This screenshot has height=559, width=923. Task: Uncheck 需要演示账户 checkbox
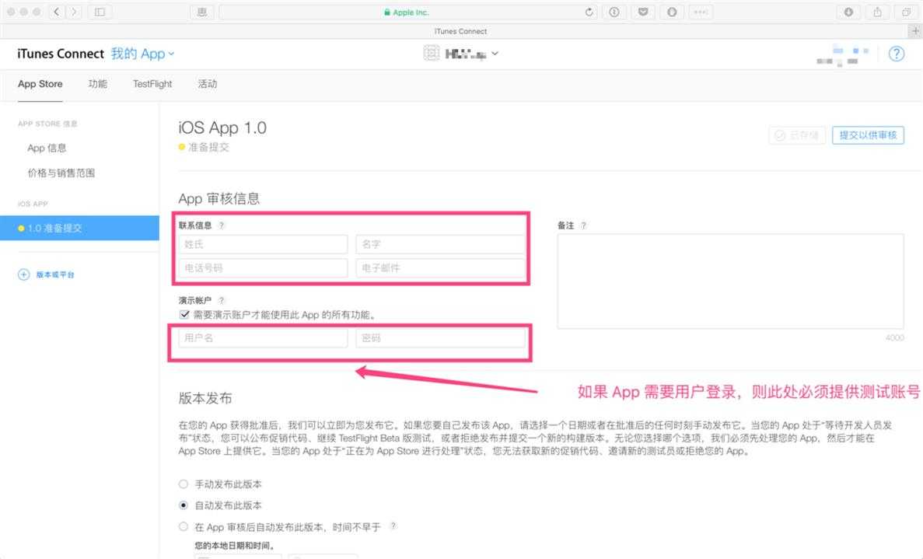coord(185,314)
